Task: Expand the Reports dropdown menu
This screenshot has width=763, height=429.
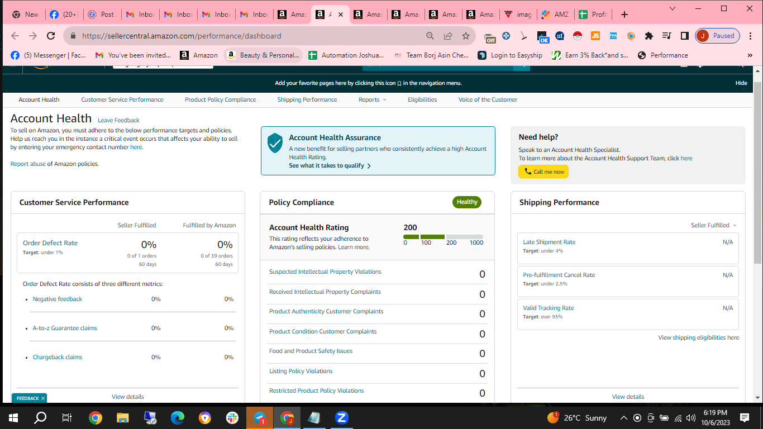Action: point(372,99)
